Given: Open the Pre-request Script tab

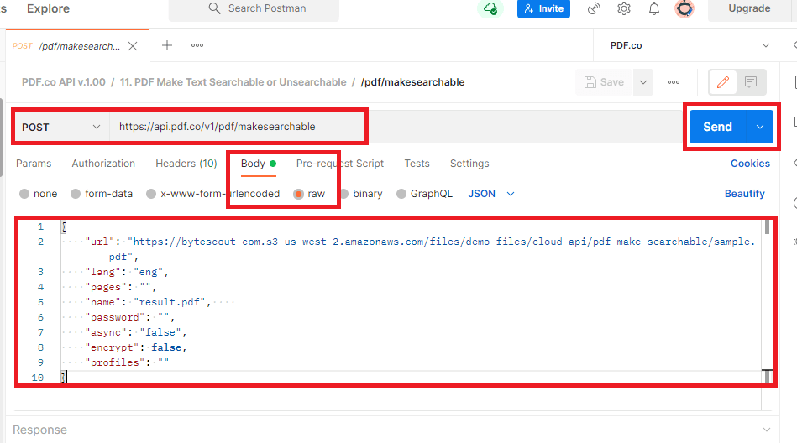Looking at the screenshot, I should coord(339,164).
